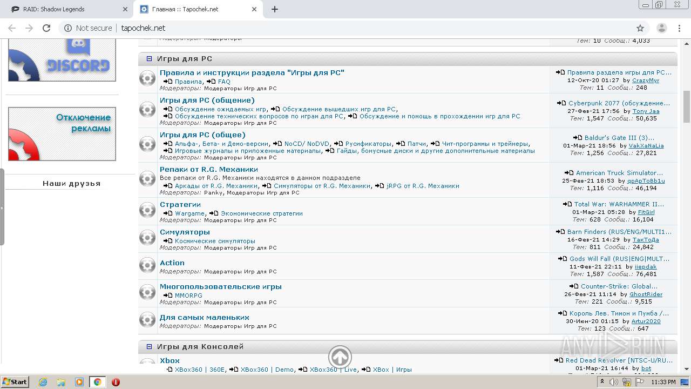The width and height of the screenshot is (691, 389).
Task: View site information for Not secure
Action: pyautogui.click(x=88, y=28)
